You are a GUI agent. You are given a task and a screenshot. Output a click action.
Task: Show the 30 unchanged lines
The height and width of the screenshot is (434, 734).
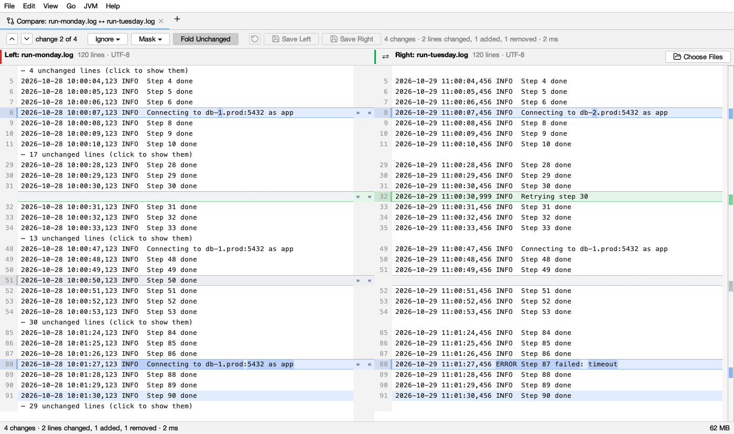pyautogui.click(x=106, y=322)
